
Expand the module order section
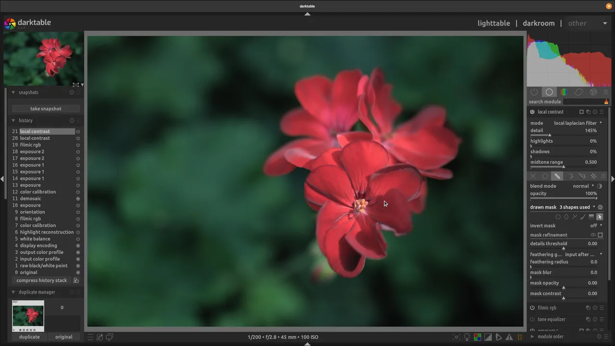coord(532,337)
